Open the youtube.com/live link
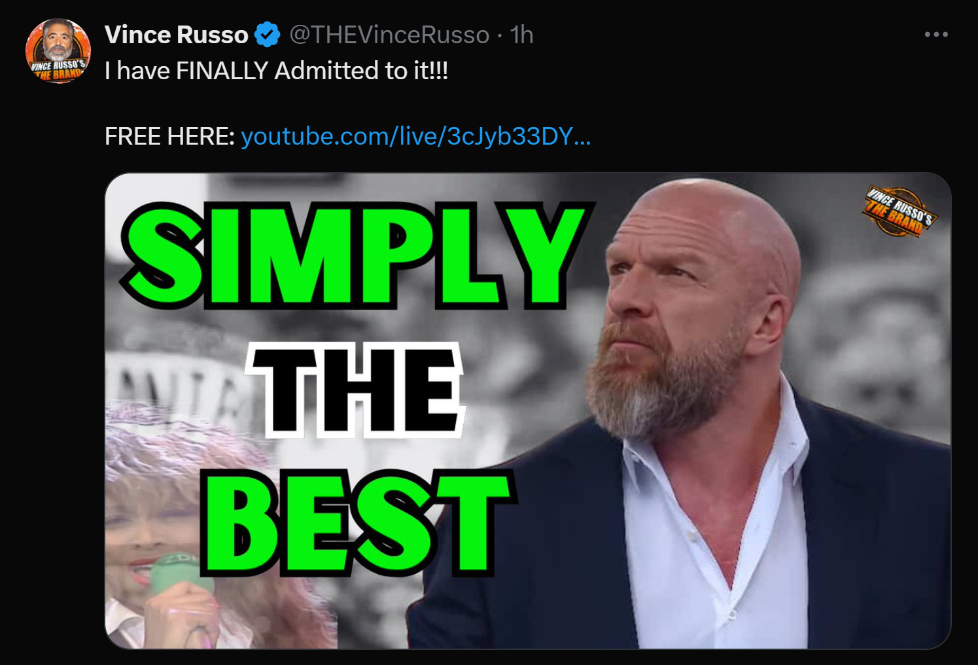Screen dimensions: 978x665 (415, 136)
